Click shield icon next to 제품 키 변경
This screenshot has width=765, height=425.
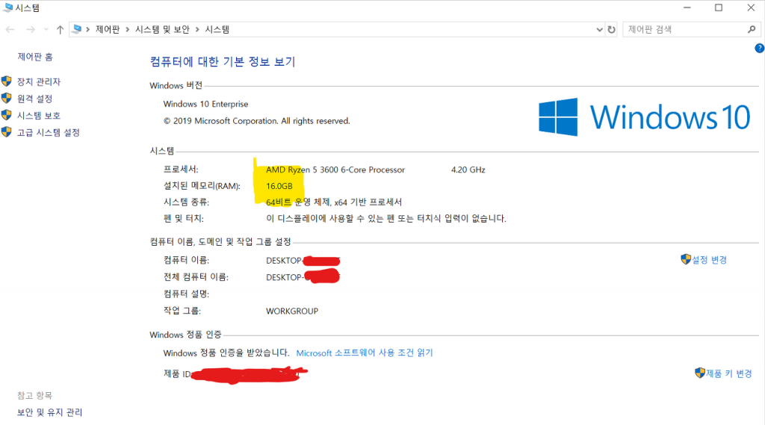click(700, 373)
